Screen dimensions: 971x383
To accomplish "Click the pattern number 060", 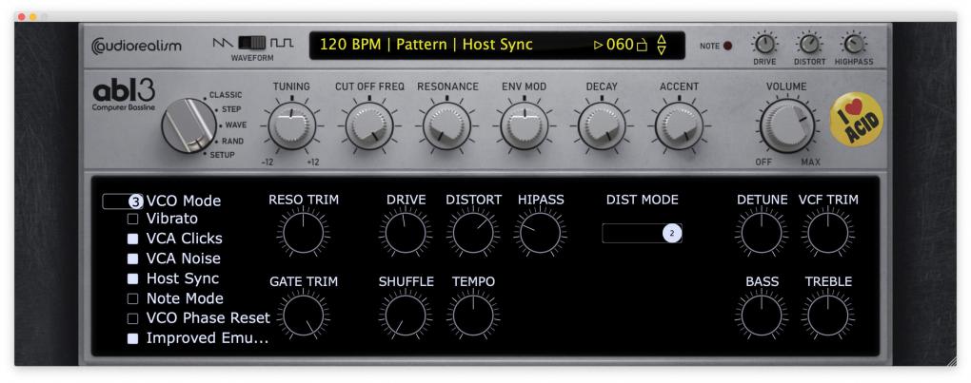I will pyautogui.click(x=620, y=45).
